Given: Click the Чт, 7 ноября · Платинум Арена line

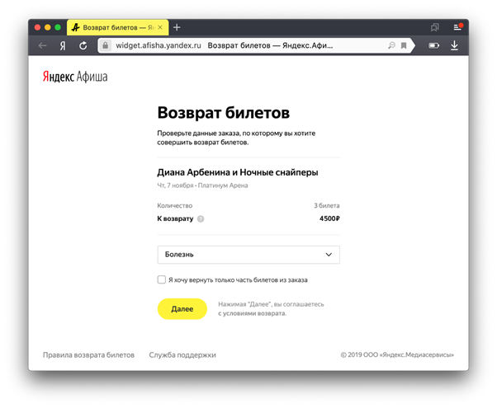Looking at the screenshot, I should point(202,185).
